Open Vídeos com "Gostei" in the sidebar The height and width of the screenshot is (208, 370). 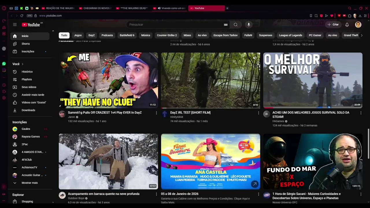[30, 102]
